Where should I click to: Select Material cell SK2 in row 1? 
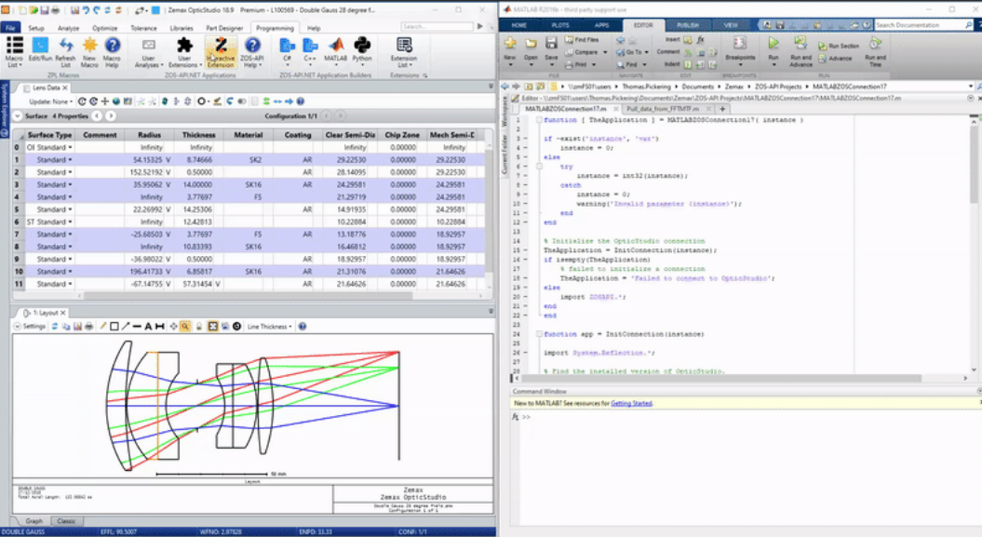248,159
